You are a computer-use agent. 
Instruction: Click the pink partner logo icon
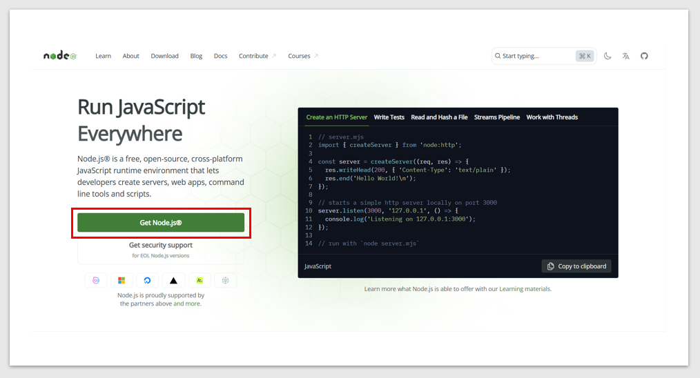[96, 280]
